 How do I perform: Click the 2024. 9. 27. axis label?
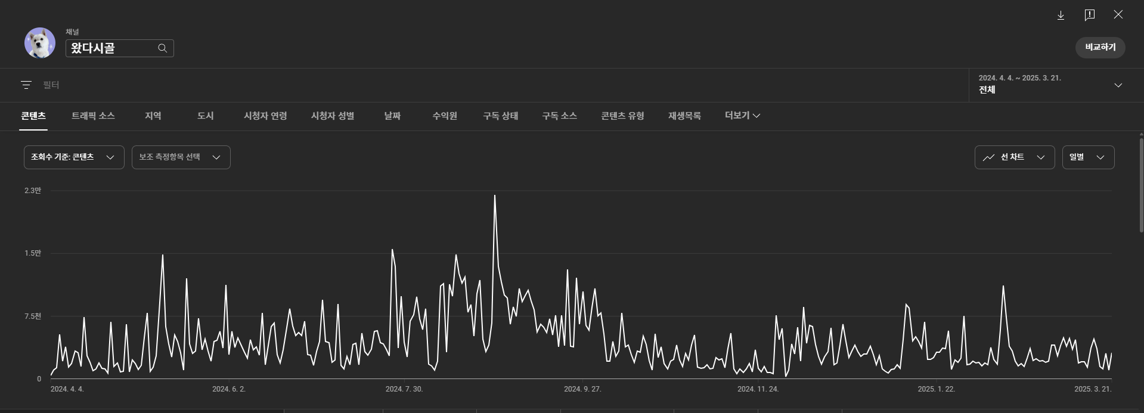click(582, 389)
